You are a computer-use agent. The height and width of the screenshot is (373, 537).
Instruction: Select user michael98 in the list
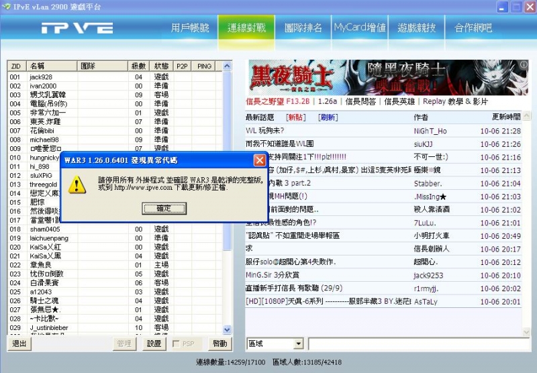point(44,140)
